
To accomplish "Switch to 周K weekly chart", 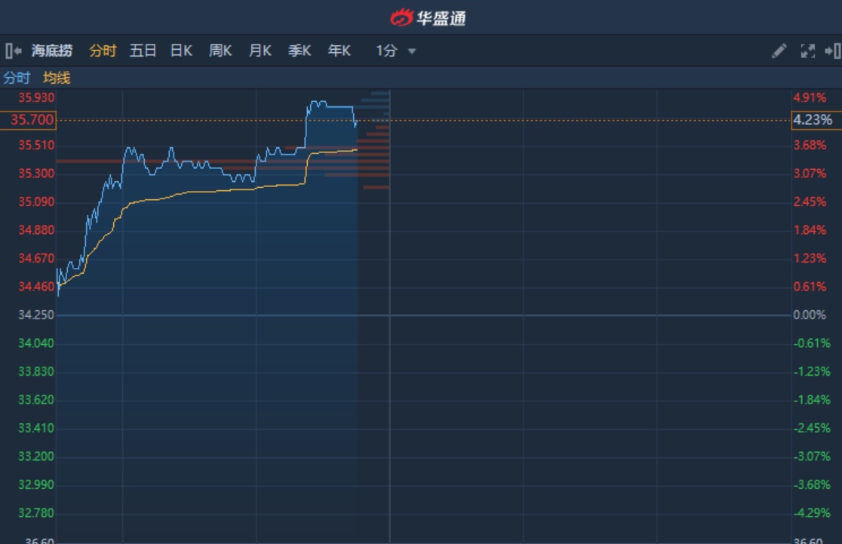I will point(220,51).
